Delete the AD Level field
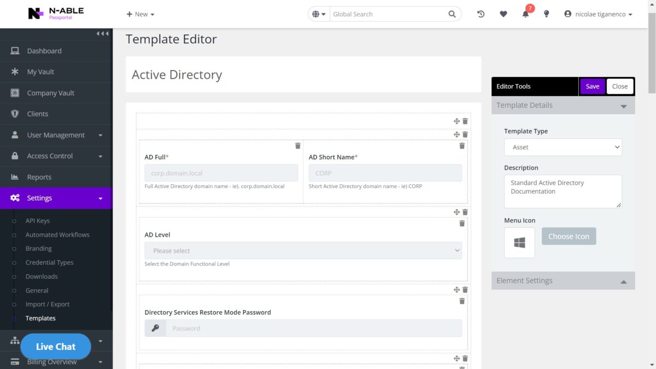 (x=462, y=223)
